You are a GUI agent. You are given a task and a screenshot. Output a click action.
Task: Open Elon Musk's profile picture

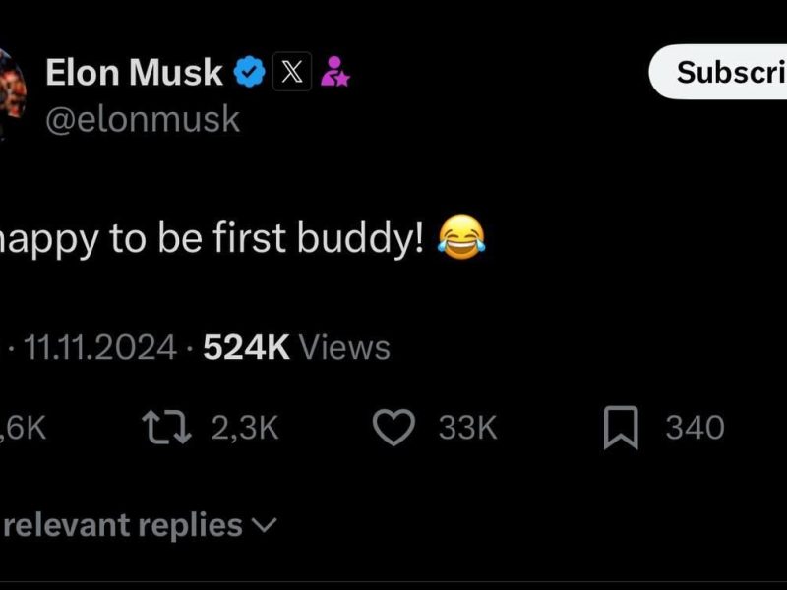[x=12, y=95]
